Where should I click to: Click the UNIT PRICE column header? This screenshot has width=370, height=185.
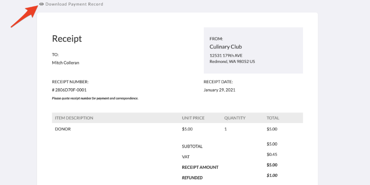coord(193,118)
